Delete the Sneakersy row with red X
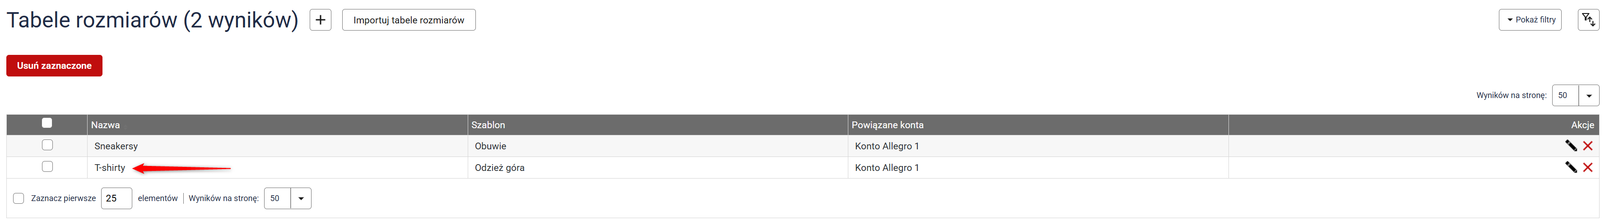Screen dimensions: 1605x224 (x=1587, y=146)
